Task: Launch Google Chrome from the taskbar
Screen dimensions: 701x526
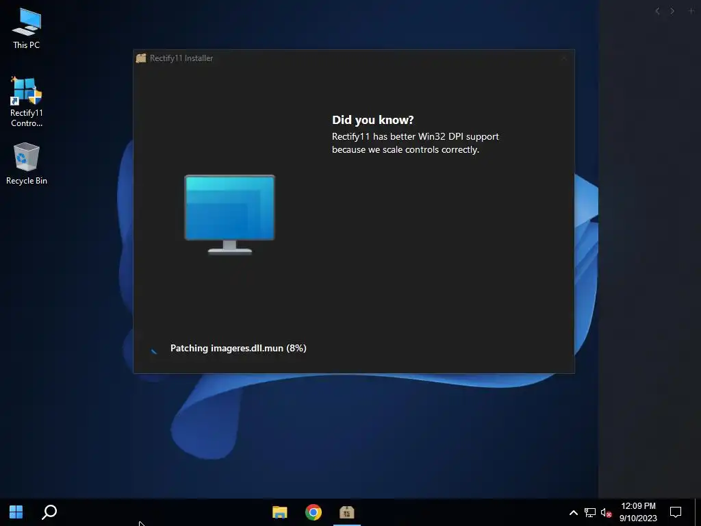Action: click(x=314, y=512)
